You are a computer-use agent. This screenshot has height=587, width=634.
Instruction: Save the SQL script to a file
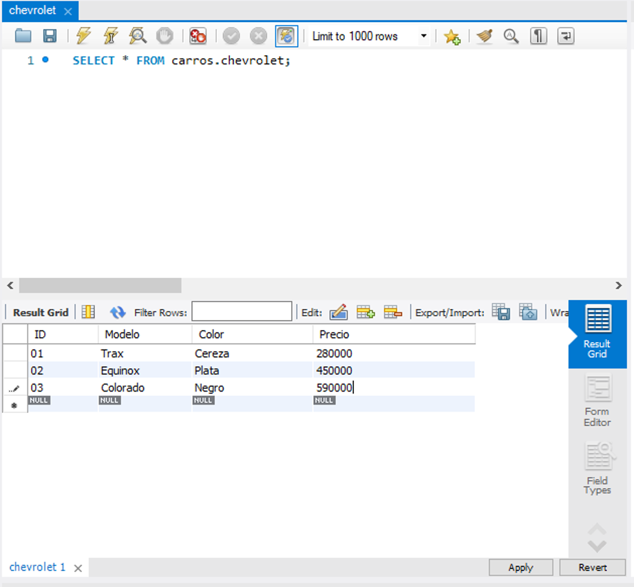point(49,36)
